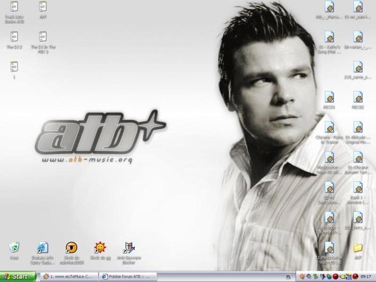Select the 01 - Kathy's Song media file
This screenshot has width=376, height=282.
pyautogui.click(x=329, y=42)
